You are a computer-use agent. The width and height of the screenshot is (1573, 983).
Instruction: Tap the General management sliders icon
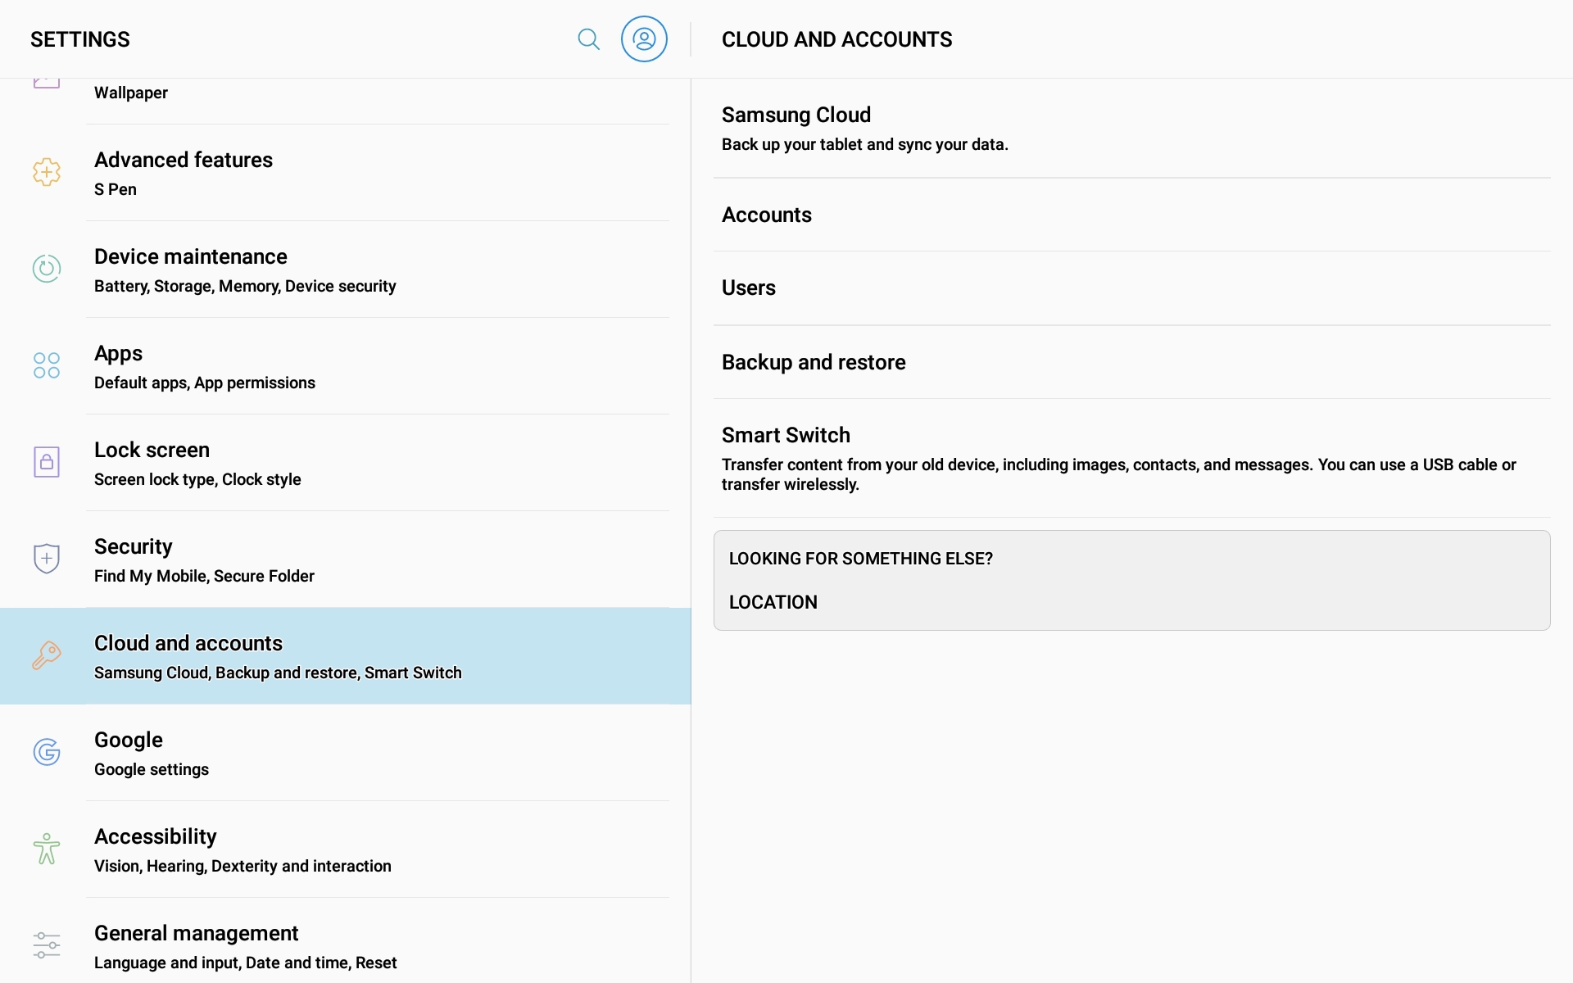[x=47, y=945]
